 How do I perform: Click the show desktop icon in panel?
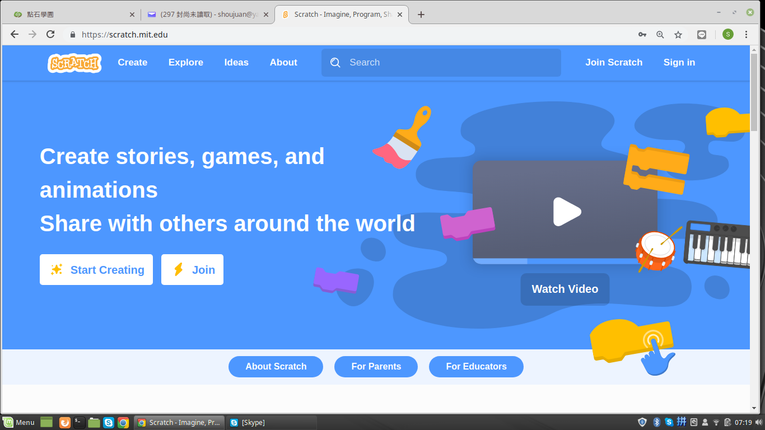[46, 422]
